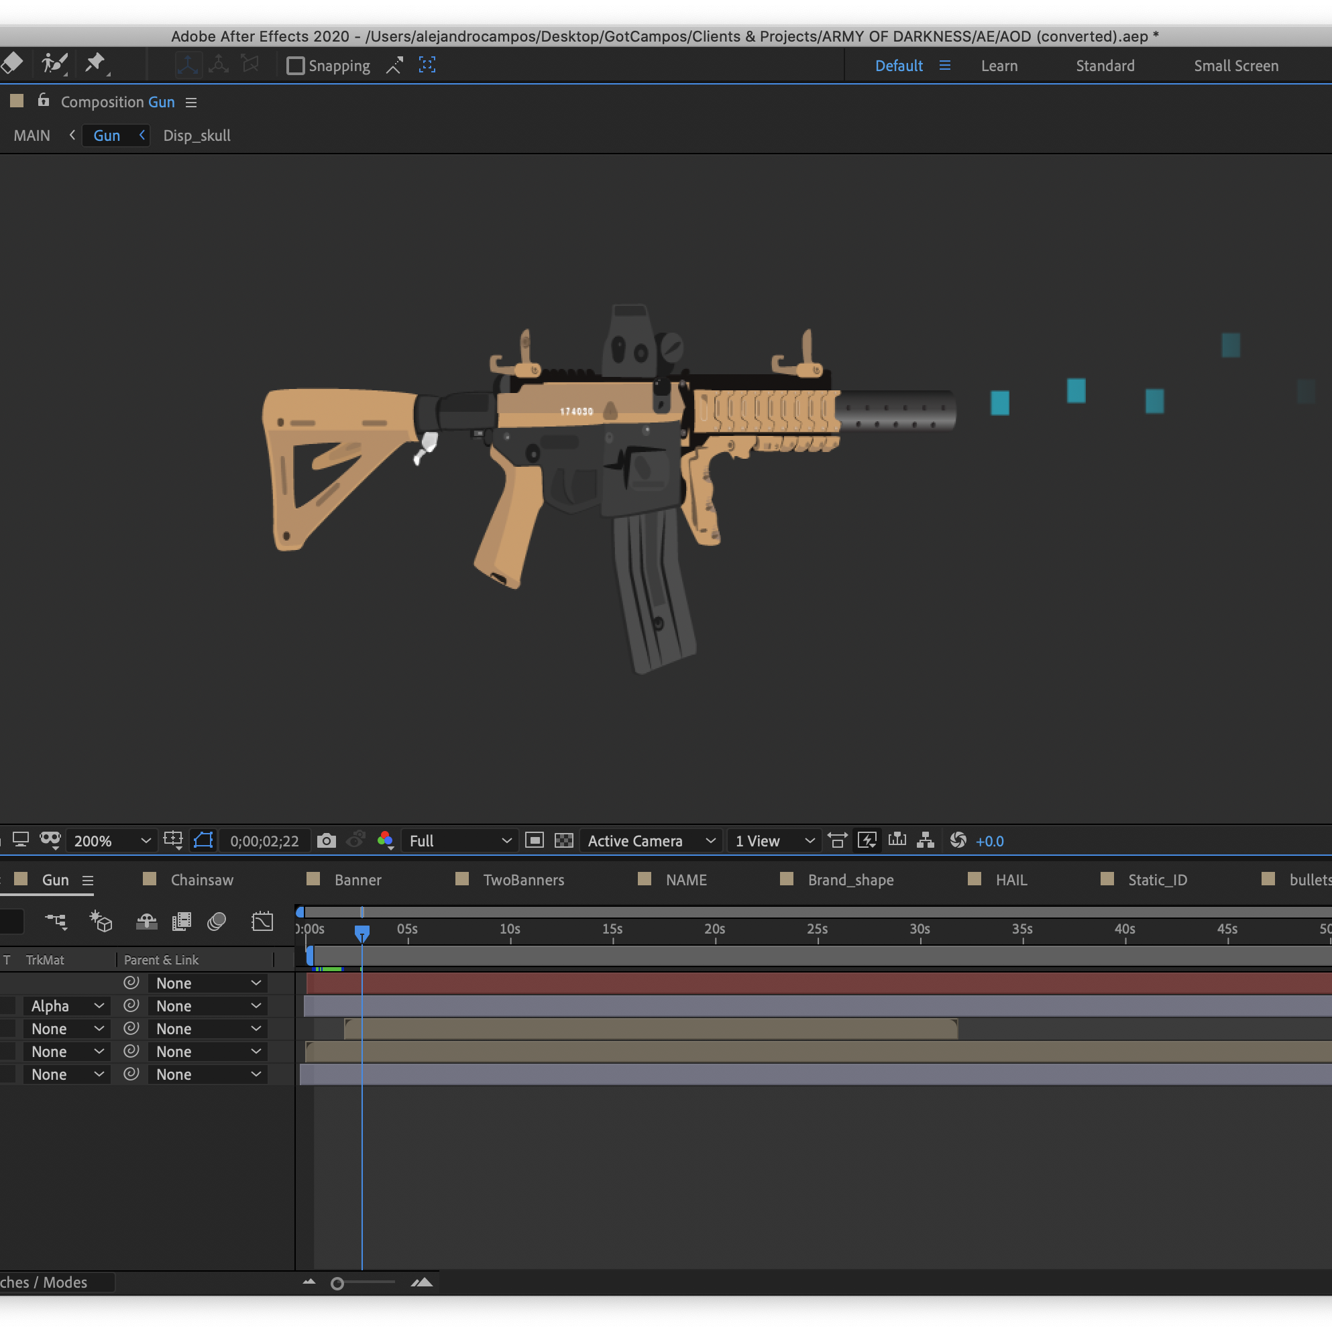Toggle the Motion Blur timeline switch
This screenshot has width=1332, height=1332.
[x=217, y=922]
